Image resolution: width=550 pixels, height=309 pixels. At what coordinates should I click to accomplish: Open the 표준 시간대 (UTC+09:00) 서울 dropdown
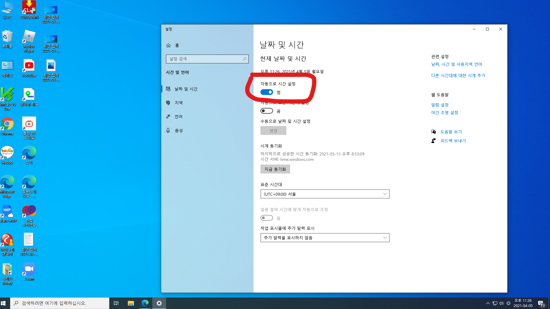click(x=325, y=194)
